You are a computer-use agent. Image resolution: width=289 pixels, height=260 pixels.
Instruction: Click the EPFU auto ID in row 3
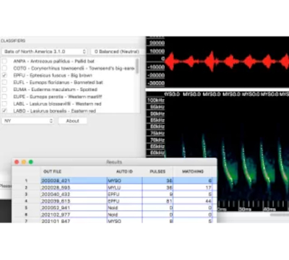tap(124, 194)
